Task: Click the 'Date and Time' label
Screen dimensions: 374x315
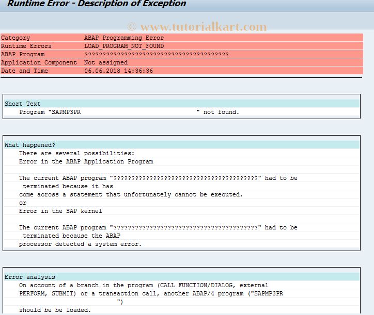Action: pos(24,71)
